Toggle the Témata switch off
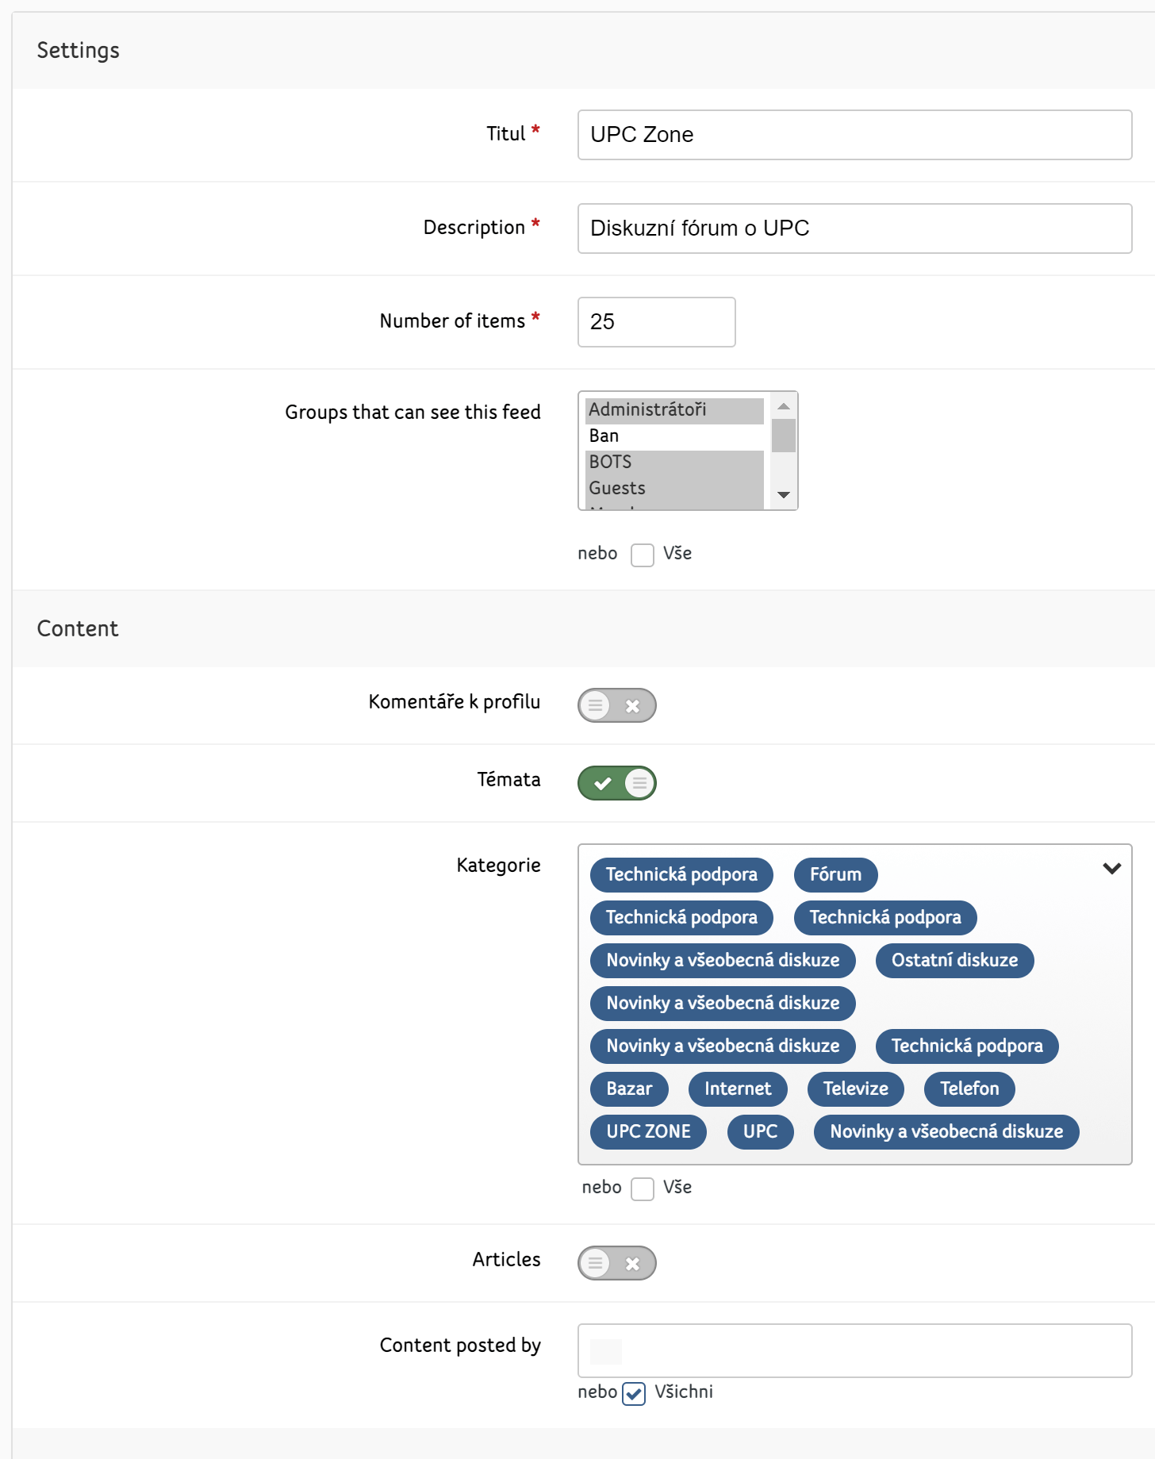Image resolution: width=1155 pixels, height=1459 pixels. coord(617,783)
